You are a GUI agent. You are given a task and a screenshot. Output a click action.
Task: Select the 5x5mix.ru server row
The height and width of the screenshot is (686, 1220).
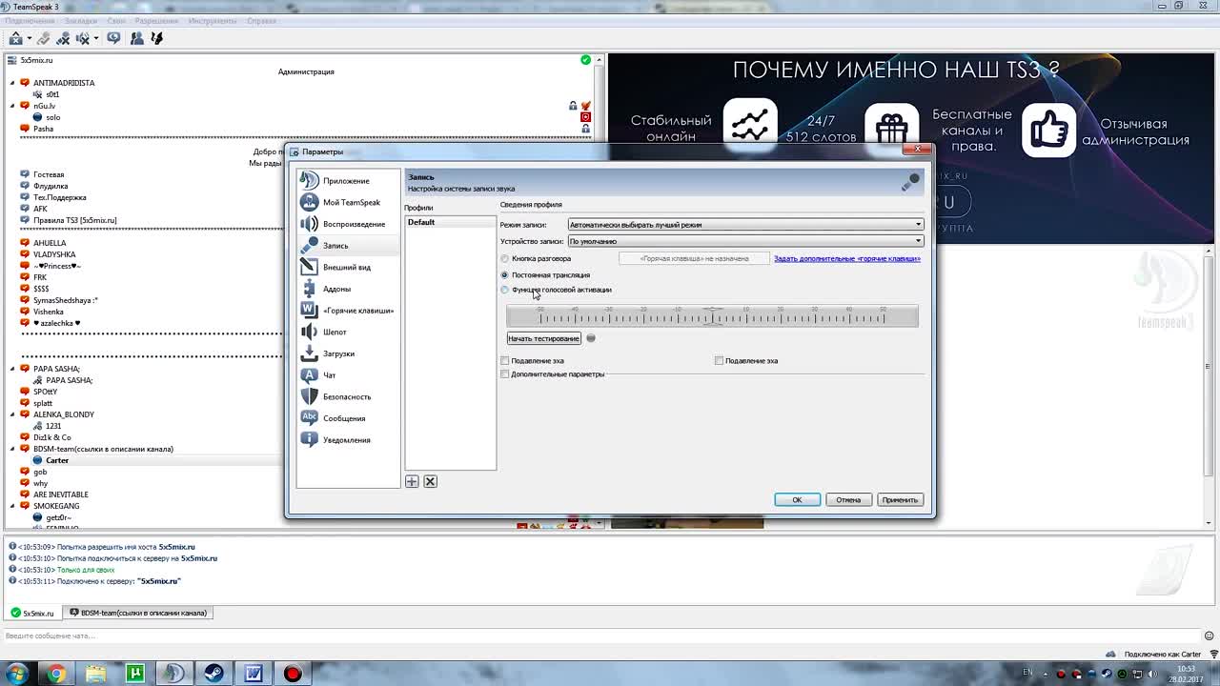click(36, 60)
